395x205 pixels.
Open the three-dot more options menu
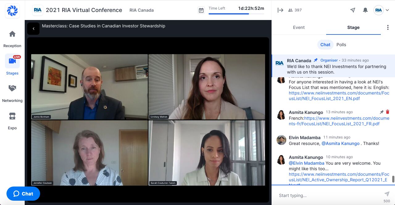click(388, 27)
